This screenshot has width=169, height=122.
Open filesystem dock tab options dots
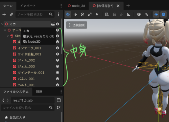click(x=61, y=91)
